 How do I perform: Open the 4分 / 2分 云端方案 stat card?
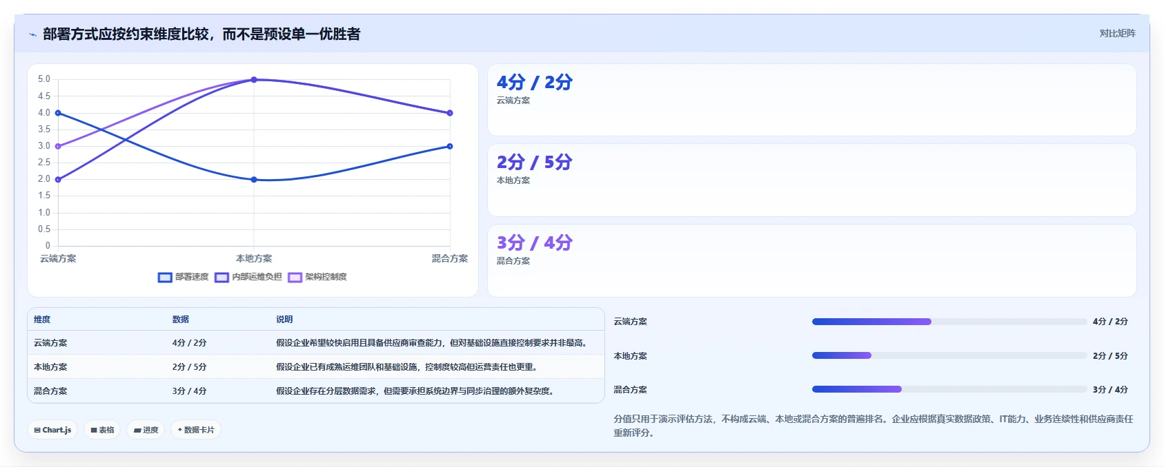(811, 100)
